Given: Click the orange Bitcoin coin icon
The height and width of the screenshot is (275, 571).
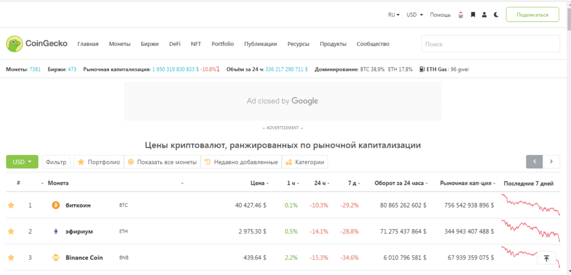Looking at the screenshot, I should click(x=56, y=205).
